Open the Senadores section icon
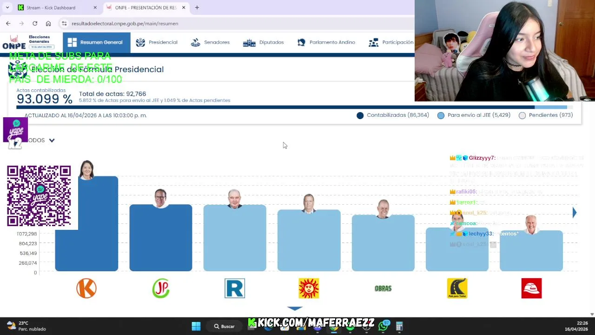The width and height of the screenshot is (595, 335). click(x=195, y=42)
